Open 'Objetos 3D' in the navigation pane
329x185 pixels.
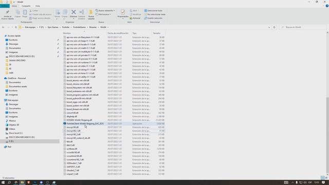coord(14,125)
